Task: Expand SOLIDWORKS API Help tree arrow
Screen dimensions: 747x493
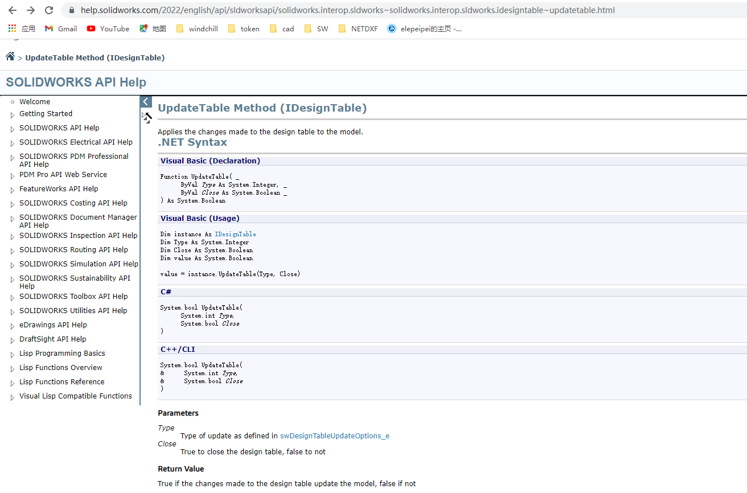Action: (x=13, y=129)
